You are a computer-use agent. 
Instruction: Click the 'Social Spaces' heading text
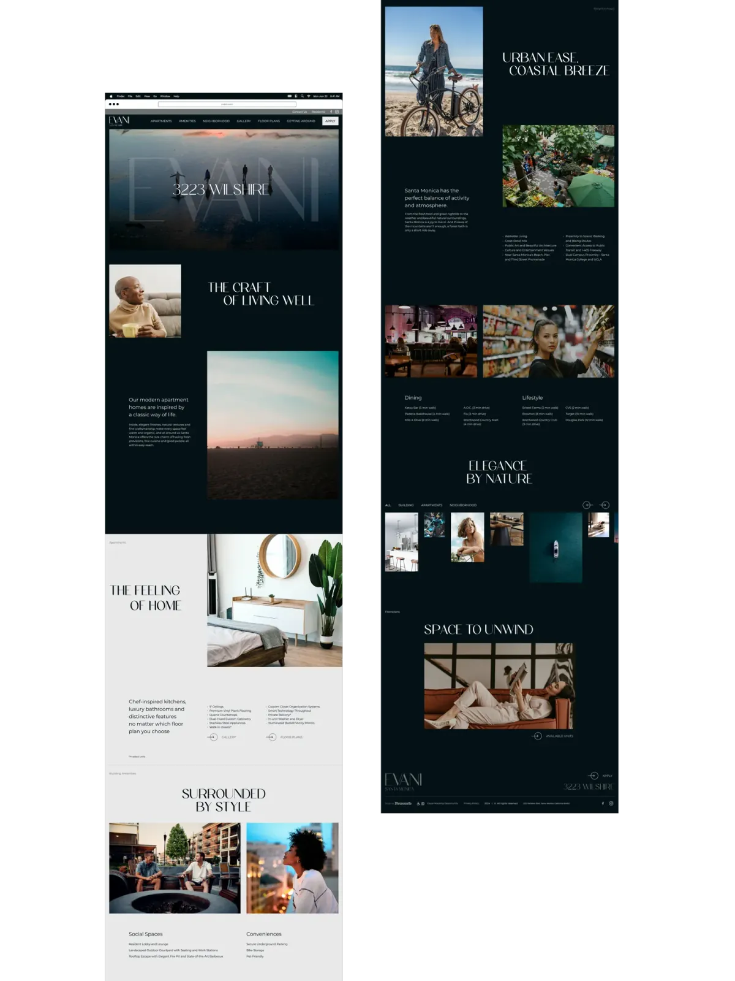coord(146,934)
